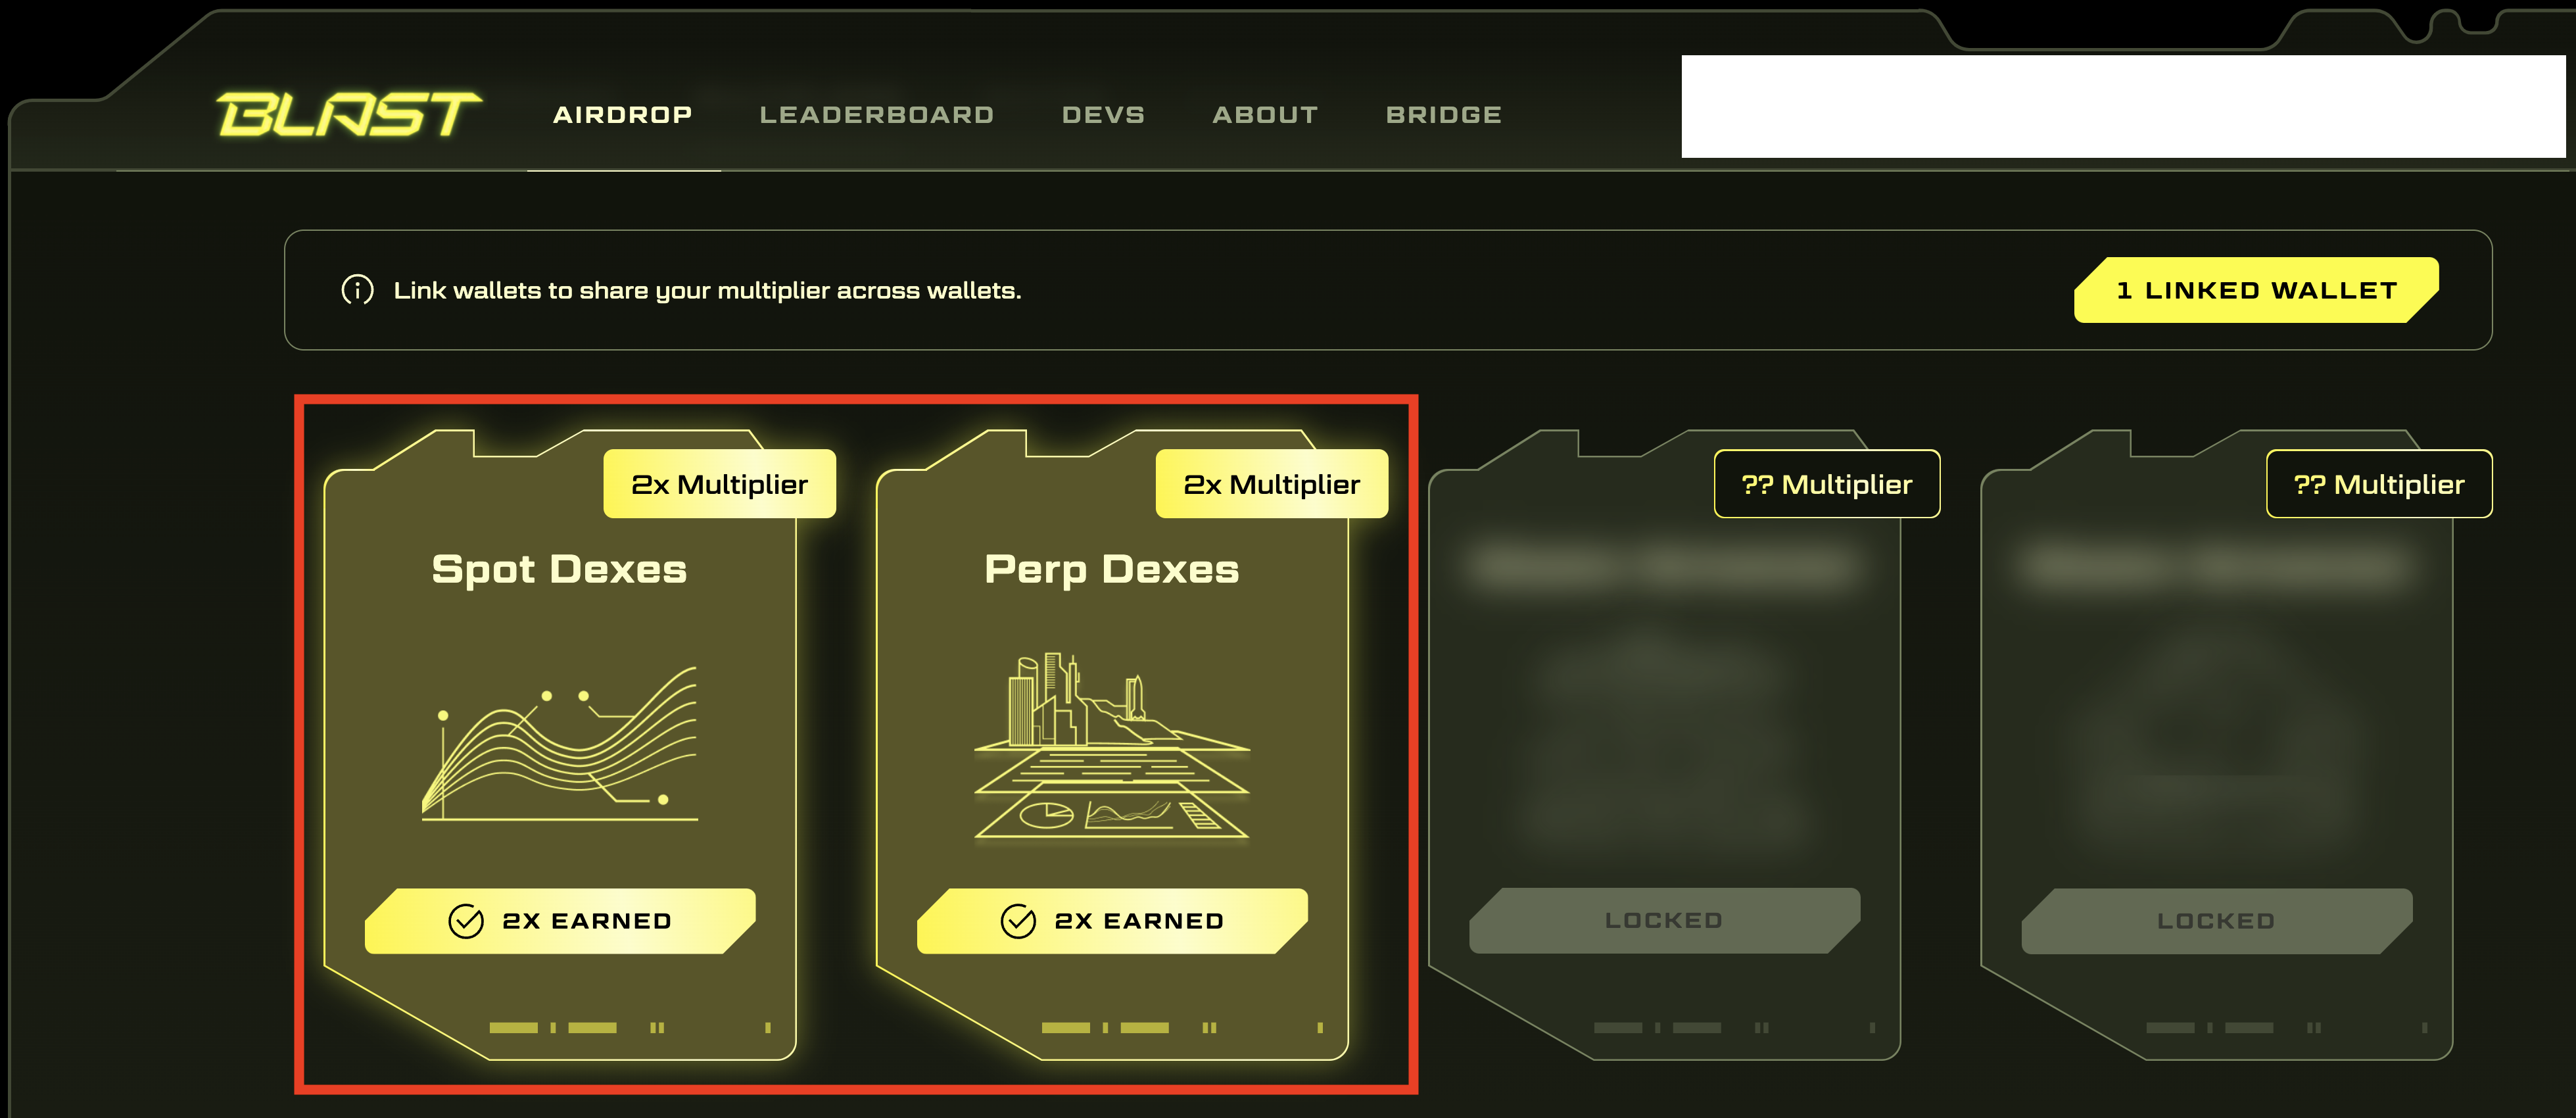Open the Airdrop tab
Image resolution: width=2576 pixels, height=1118 pixels.
623,115
